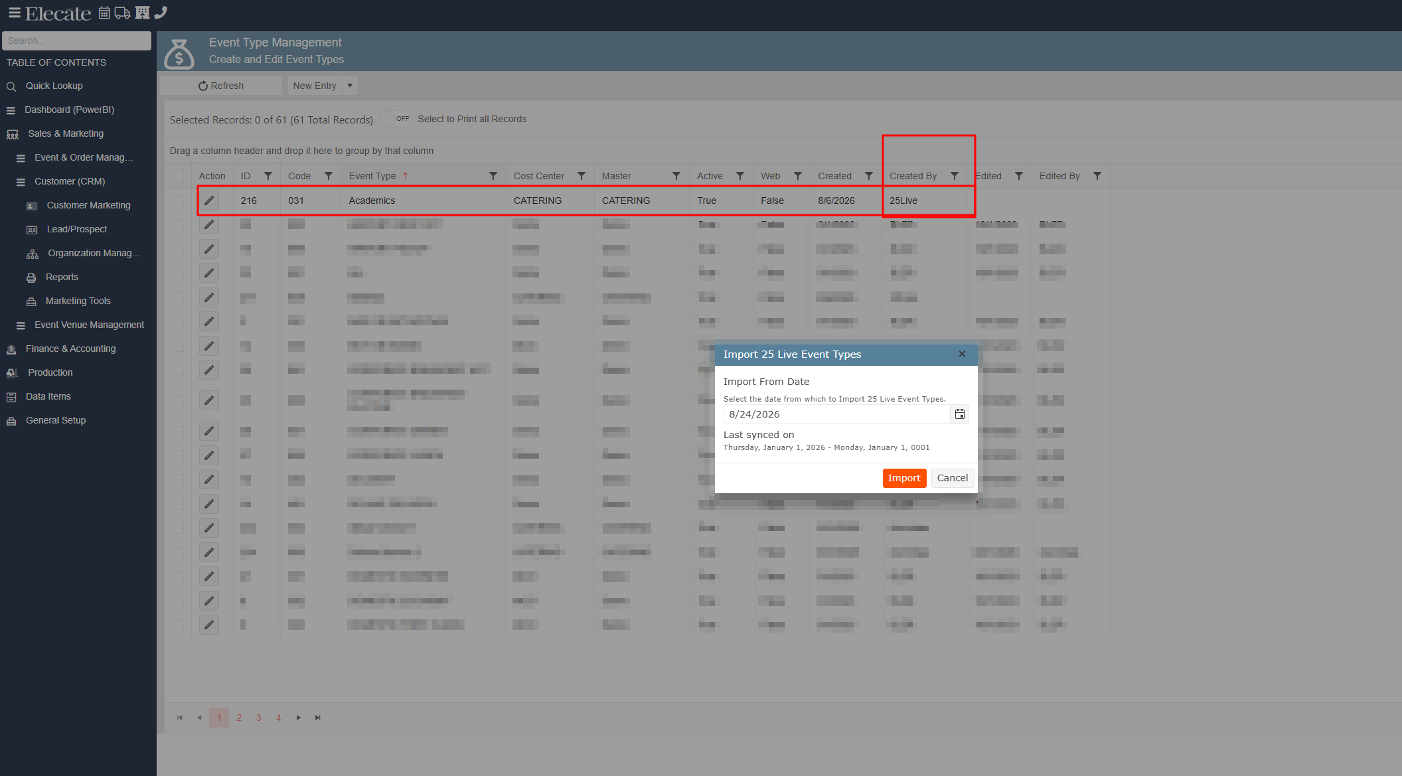Open the filter for the Edited By column
1402x776 pixels.
1097,176
